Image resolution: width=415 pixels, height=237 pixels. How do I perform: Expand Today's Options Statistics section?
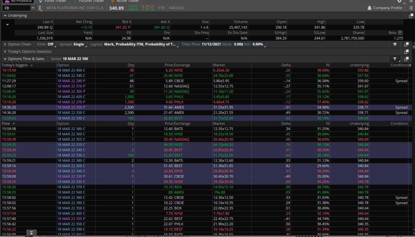coord(5,52)
